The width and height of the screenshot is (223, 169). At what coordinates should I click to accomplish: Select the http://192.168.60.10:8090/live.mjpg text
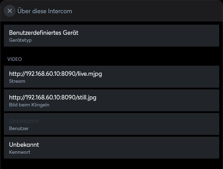pyautogui.click(x=55, y=74)
